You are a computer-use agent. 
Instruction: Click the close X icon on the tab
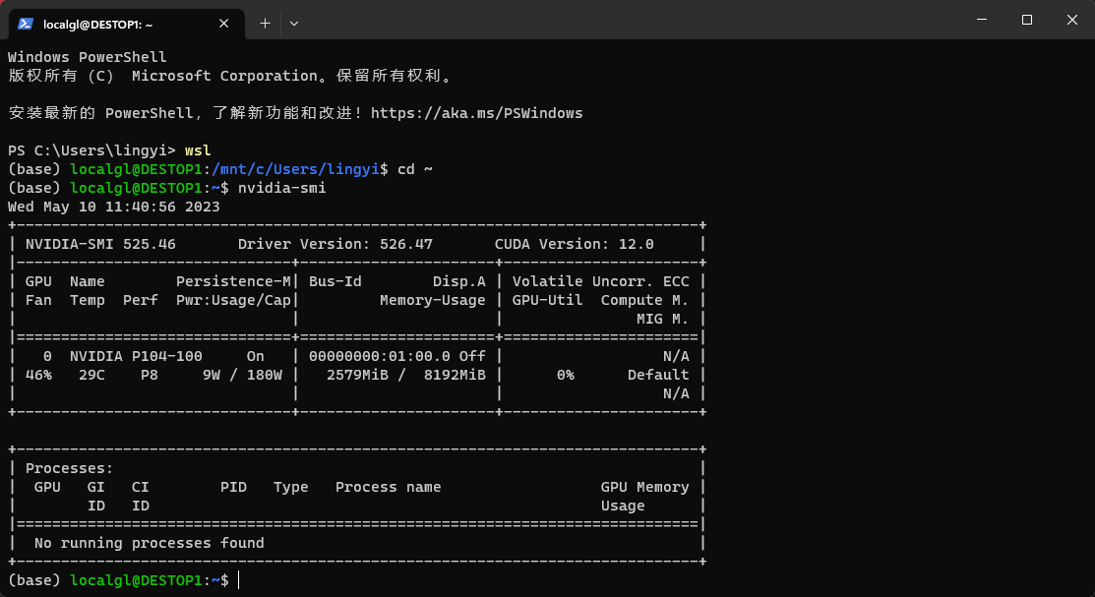tap(223, 24)
